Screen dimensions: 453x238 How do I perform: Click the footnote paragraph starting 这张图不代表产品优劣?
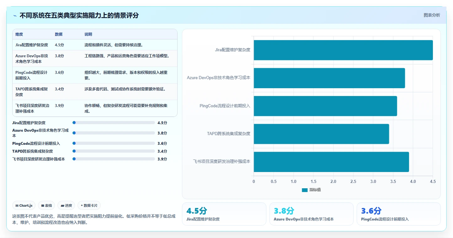94,219
